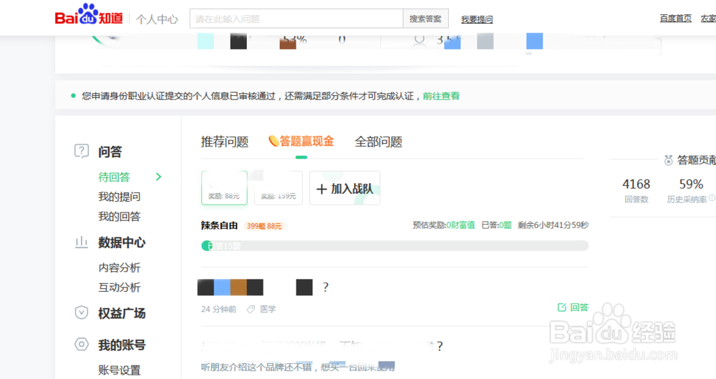Click the 399题 88元 reward badge
This screenshot has width=716, height=379.
264,226
